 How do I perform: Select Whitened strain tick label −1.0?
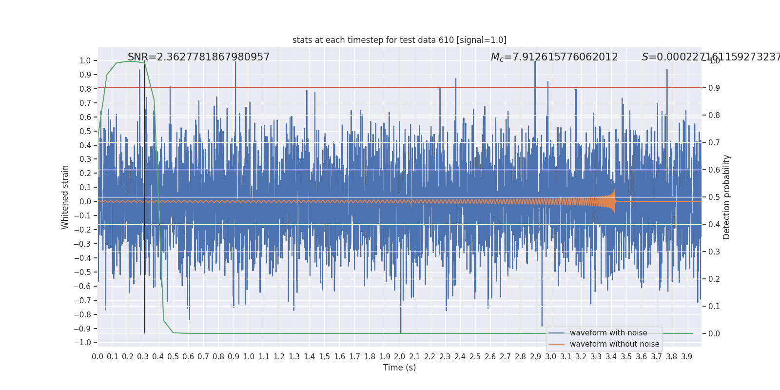pyautogui.click(x=82, y=343)
